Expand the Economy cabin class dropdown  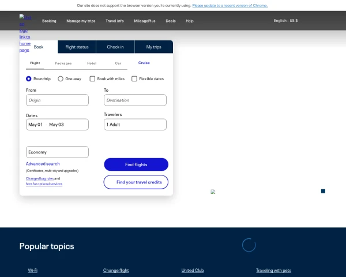click(x=57, y=152)
